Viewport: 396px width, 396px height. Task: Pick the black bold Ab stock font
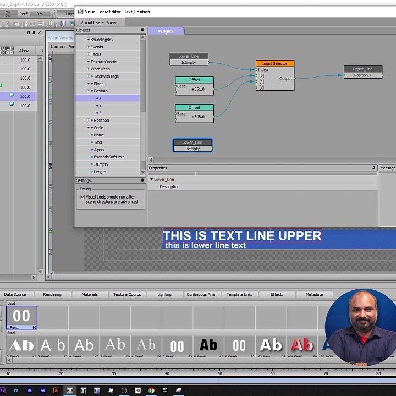(208, 346)
